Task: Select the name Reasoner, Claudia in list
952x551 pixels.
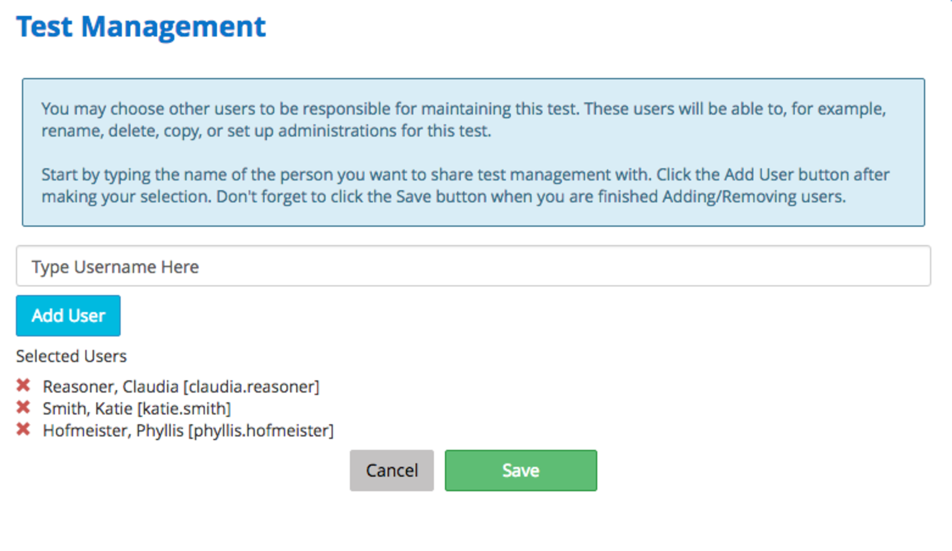Action: pyautogui.click(x=111, y=386)
